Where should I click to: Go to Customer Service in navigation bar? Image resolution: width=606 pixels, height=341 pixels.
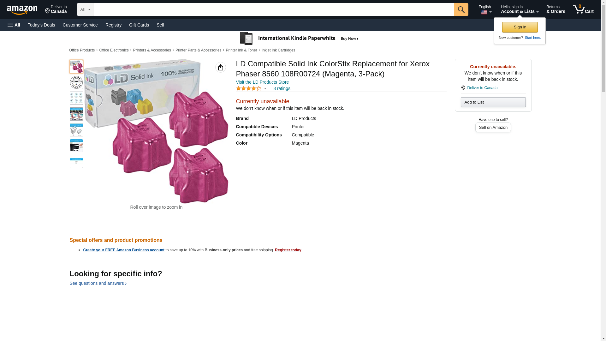(80, 25)
